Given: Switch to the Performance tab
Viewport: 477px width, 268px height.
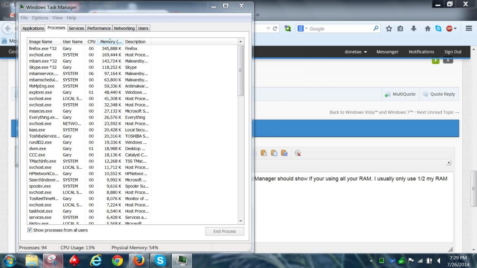Looking at the screenshot, I should tap(99, 28).
